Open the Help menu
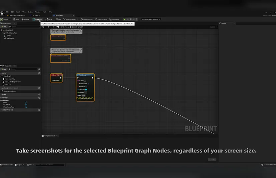276x178 pixels. [x=50, y=12]
